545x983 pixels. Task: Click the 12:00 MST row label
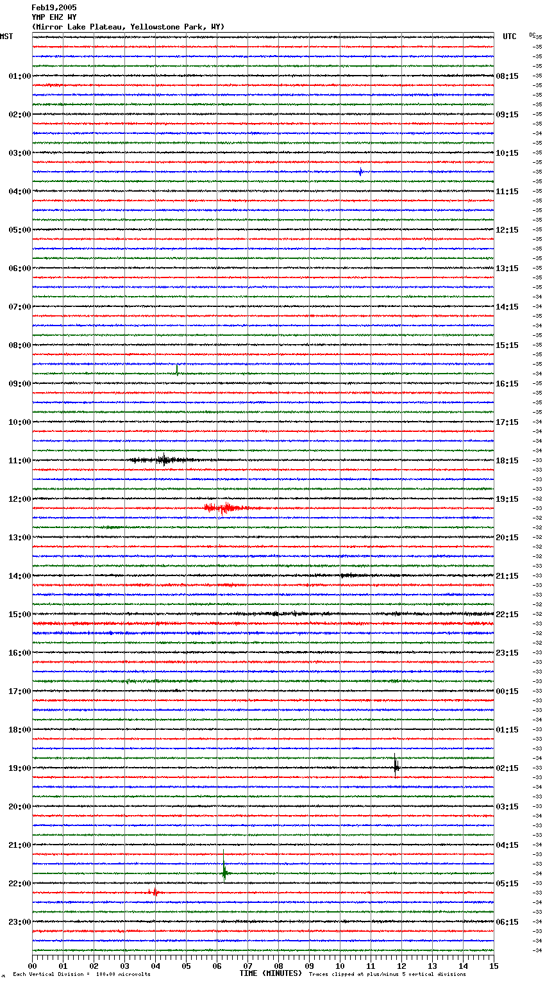point(20,499)
